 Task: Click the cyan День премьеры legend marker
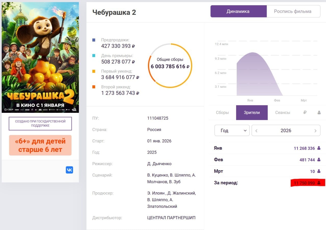(x=94, y=56)
